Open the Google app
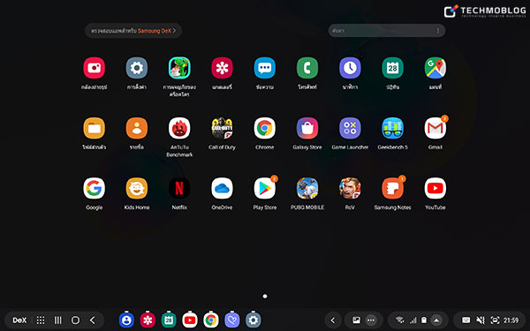Viewport: 530px width, 331px height. click(x=94, y=188)
